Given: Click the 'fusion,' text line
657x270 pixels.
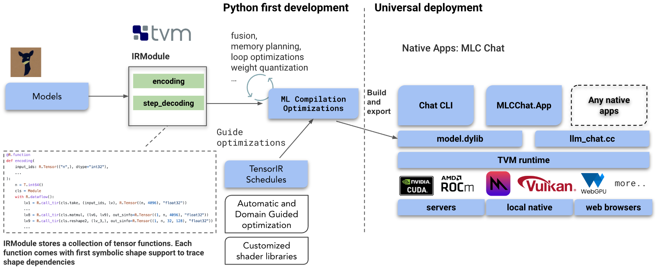Looking at the screenshot, I should pos(244,36).
